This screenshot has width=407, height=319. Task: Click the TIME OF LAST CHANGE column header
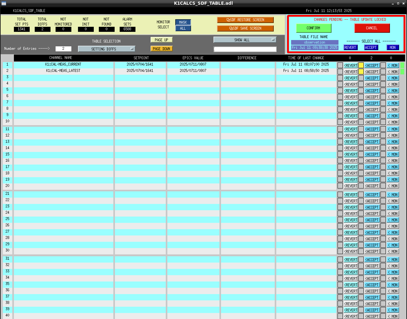306,58
